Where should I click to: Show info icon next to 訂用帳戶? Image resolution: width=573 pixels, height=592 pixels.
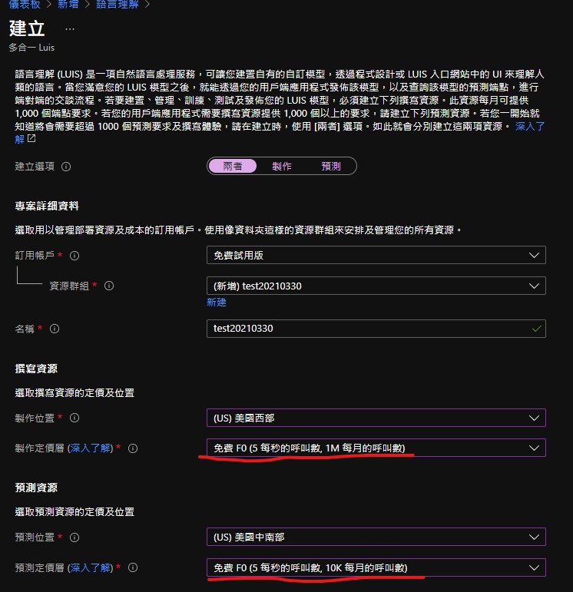click(75, 256)
